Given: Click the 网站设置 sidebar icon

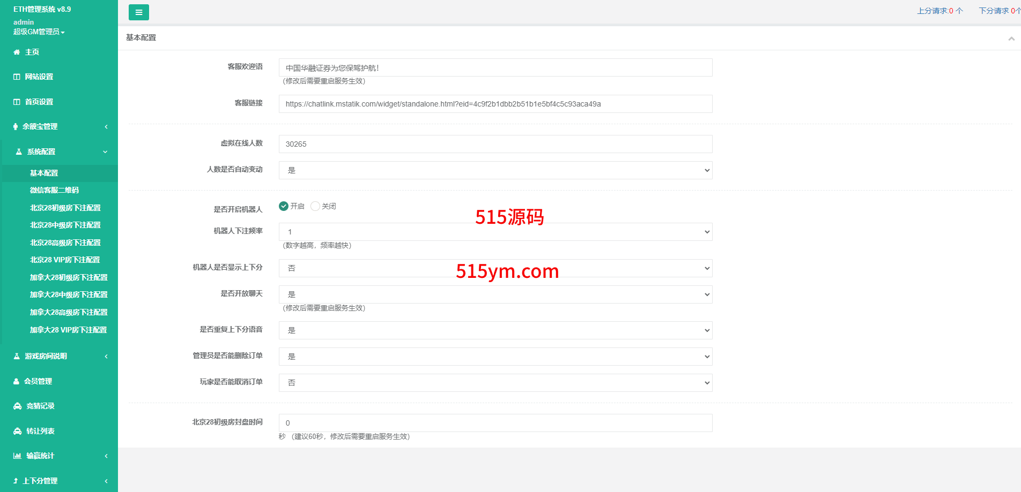Looking at the screenshot, I should (17, 77).
